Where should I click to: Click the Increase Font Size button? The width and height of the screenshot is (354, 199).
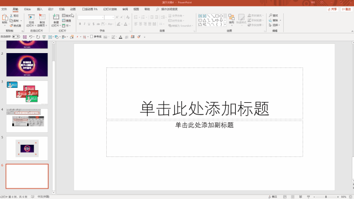(117, 17)
